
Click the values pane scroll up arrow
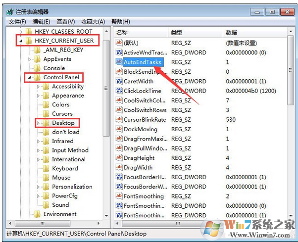(291, 31)
